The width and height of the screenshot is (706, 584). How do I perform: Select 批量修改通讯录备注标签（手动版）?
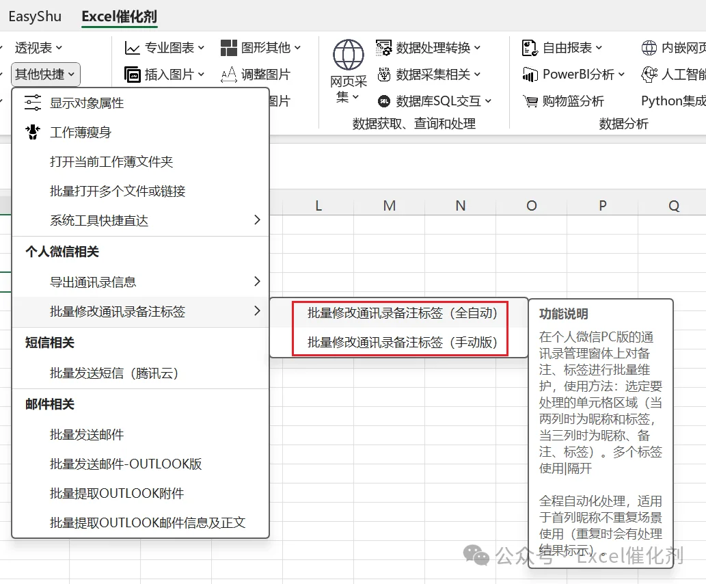click(402, 342)
